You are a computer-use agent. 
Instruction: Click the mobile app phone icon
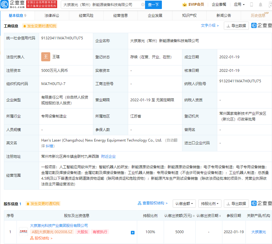click(251, 5)
